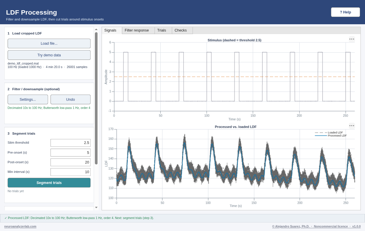Click the 'LDF' y-axis label of lower plot
The height and width of the screenshot is (231, 365).
click(106, 164)
